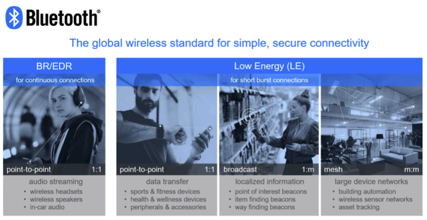Click the 'data transfer' heading

point(166,182)
